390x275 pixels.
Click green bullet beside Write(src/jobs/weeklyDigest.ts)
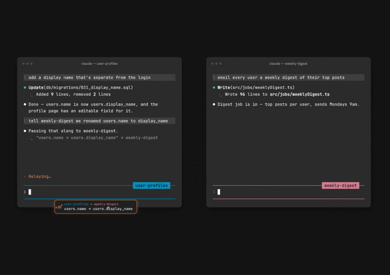[x=214, y=87]
